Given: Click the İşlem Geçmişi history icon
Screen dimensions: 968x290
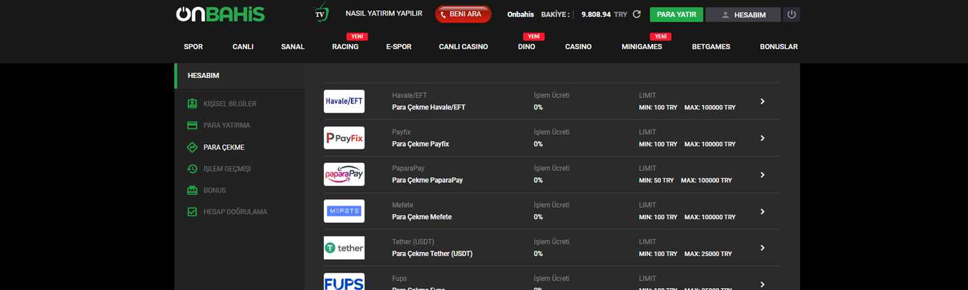Looking at the screenshot, I should point(192,169).
